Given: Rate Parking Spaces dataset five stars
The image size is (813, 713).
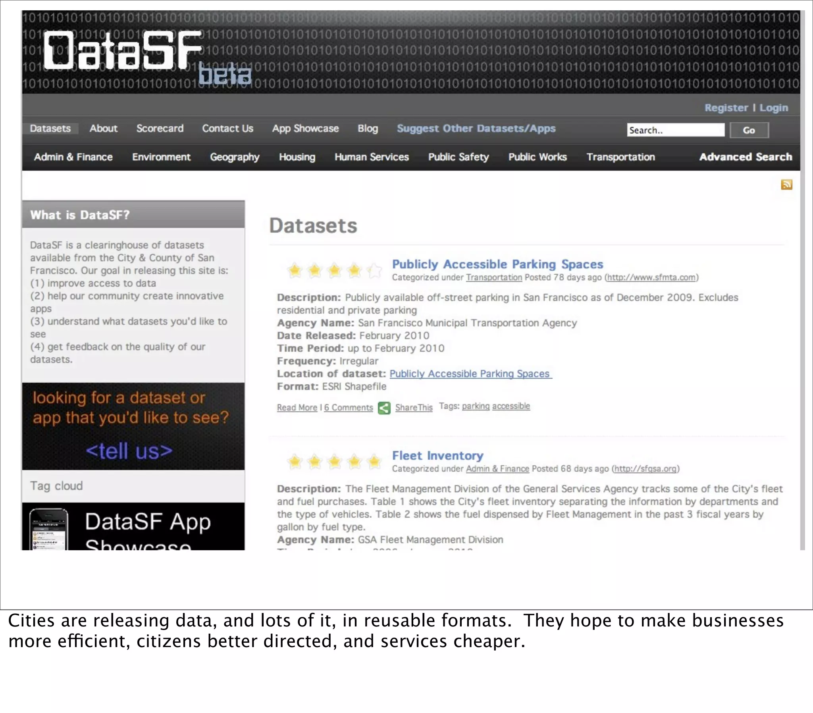Looking at the screenshot, I should pyautogui.click(x=374, y=271).
